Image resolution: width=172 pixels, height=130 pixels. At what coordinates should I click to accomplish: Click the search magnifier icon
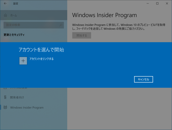[x=61, y=25]
